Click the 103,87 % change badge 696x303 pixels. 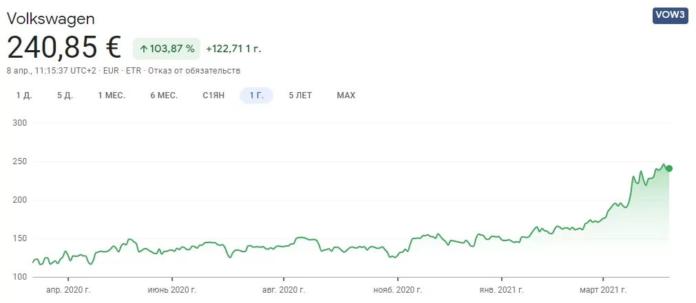[167, 49]
